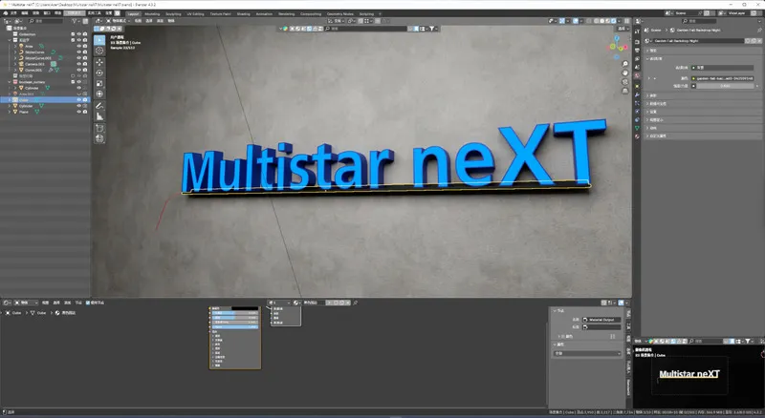
Task: Select the Move tool in viewport toolbar
Action: [x=99, y=62]
